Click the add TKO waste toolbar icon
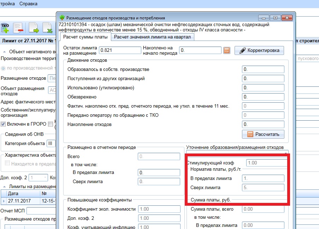 (5, 28)
